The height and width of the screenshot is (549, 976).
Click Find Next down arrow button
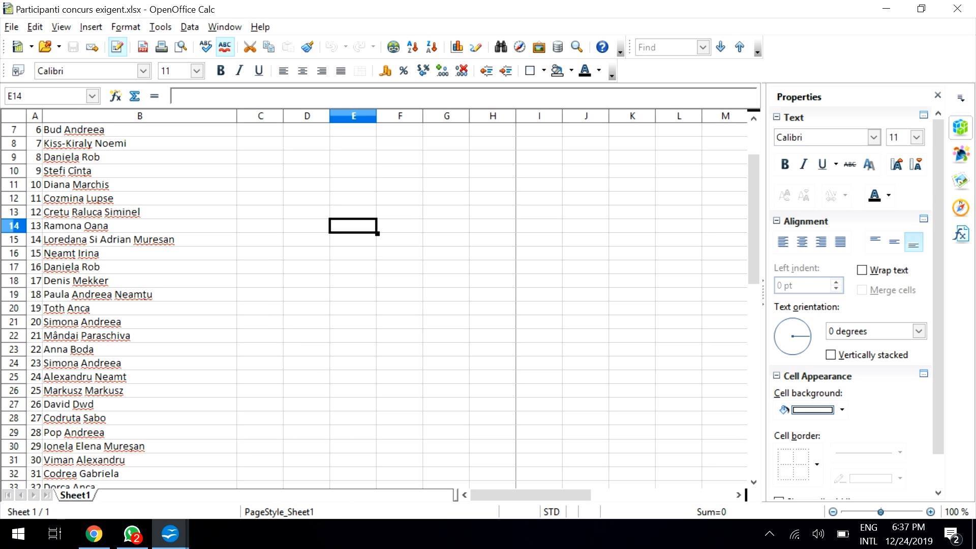click(720, 47)
